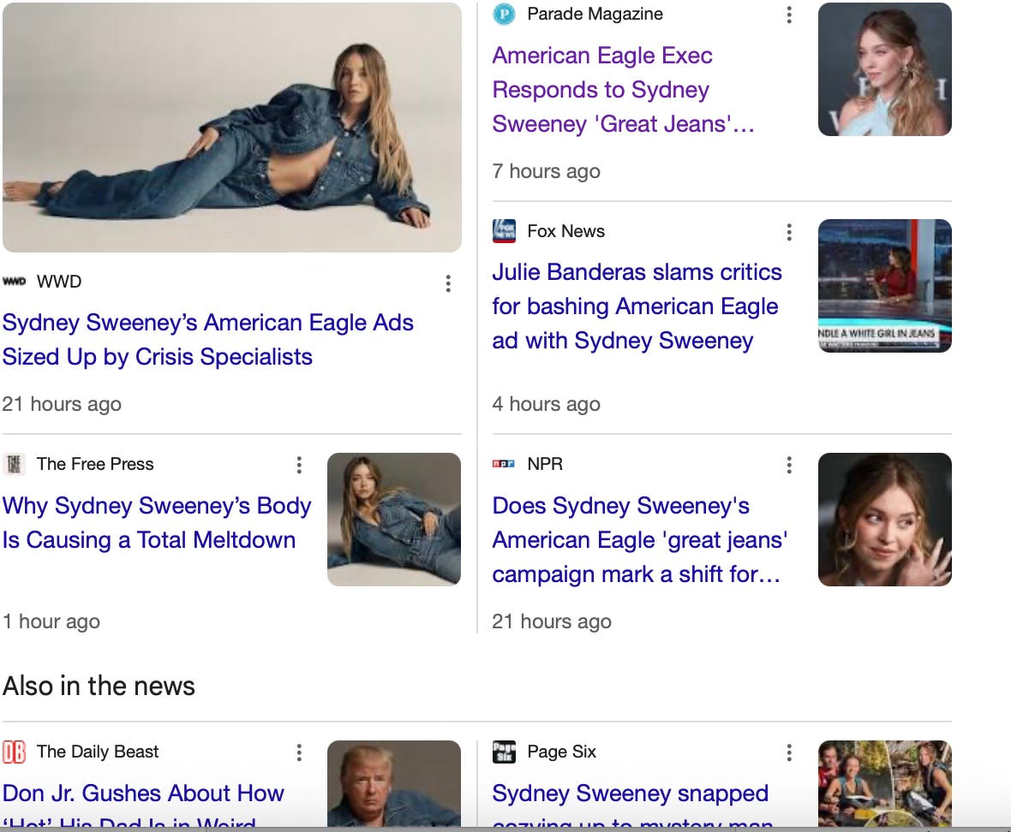Open more options for The Daily Beast article

[299, 752]
